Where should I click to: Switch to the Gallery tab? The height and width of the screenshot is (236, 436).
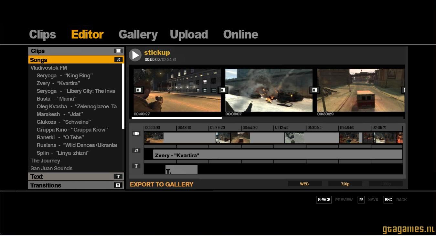coord(138,34)
